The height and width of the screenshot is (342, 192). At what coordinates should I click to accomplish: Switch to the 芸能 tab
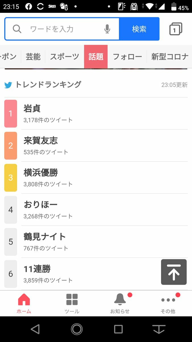click(x=33, y=57)
